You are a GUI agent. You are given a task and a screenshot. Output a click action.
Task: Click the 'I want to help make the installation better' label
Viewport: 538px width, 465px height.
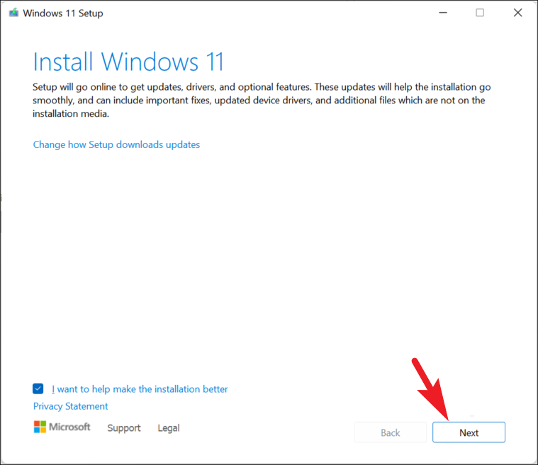click(140, 389)
